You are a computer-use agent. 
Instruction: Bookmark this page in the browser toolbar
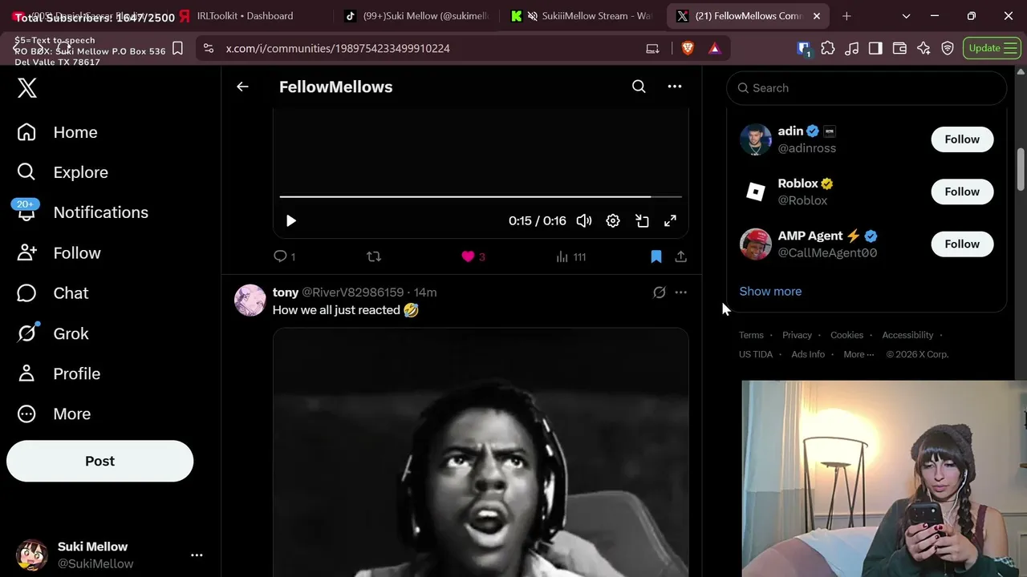pyautogui.click(x=178, y=48)
